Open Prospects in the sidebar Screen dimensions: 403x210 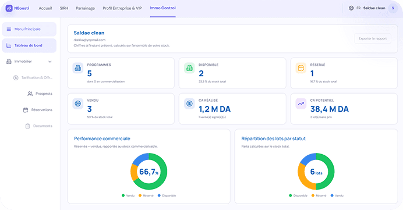pyautogui.click(x=44, y=94)
